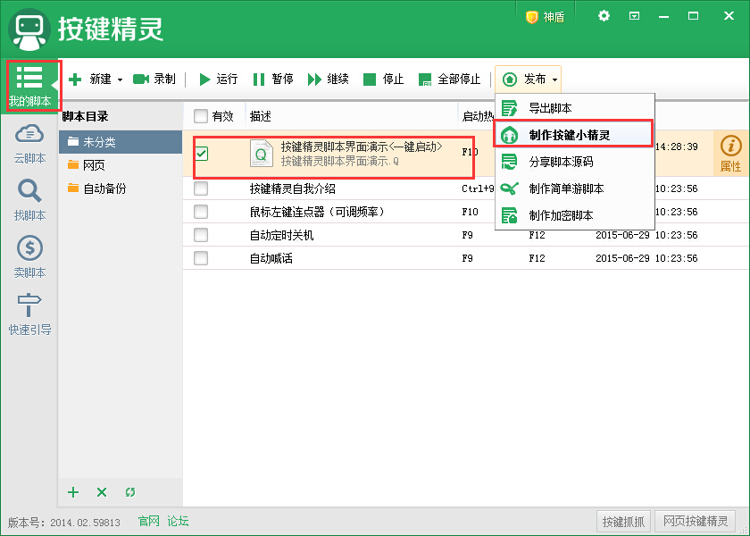Image resolution: width=750 pixels, height=536 pixels.
Task: Select the 按键精灵脚本界面演示<一键启动> script title
Action: [362, 147]
